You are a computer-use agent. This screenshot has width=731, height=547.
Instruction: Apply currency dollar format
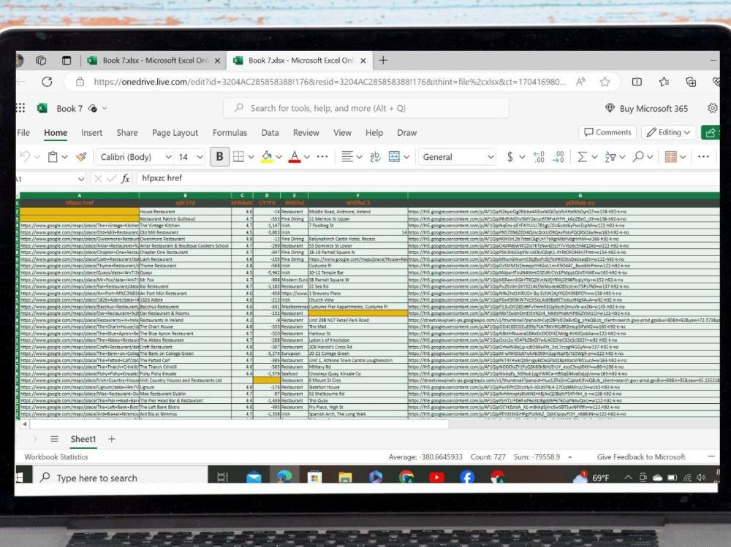click(510, 157)
